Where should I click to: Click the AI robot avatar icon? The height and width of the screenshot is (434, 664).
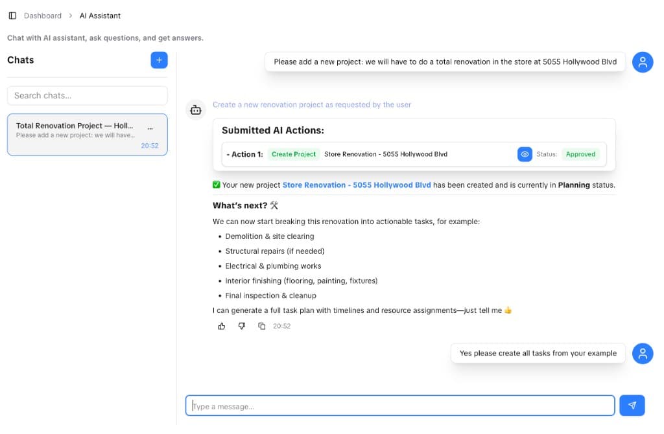point(196,109)
